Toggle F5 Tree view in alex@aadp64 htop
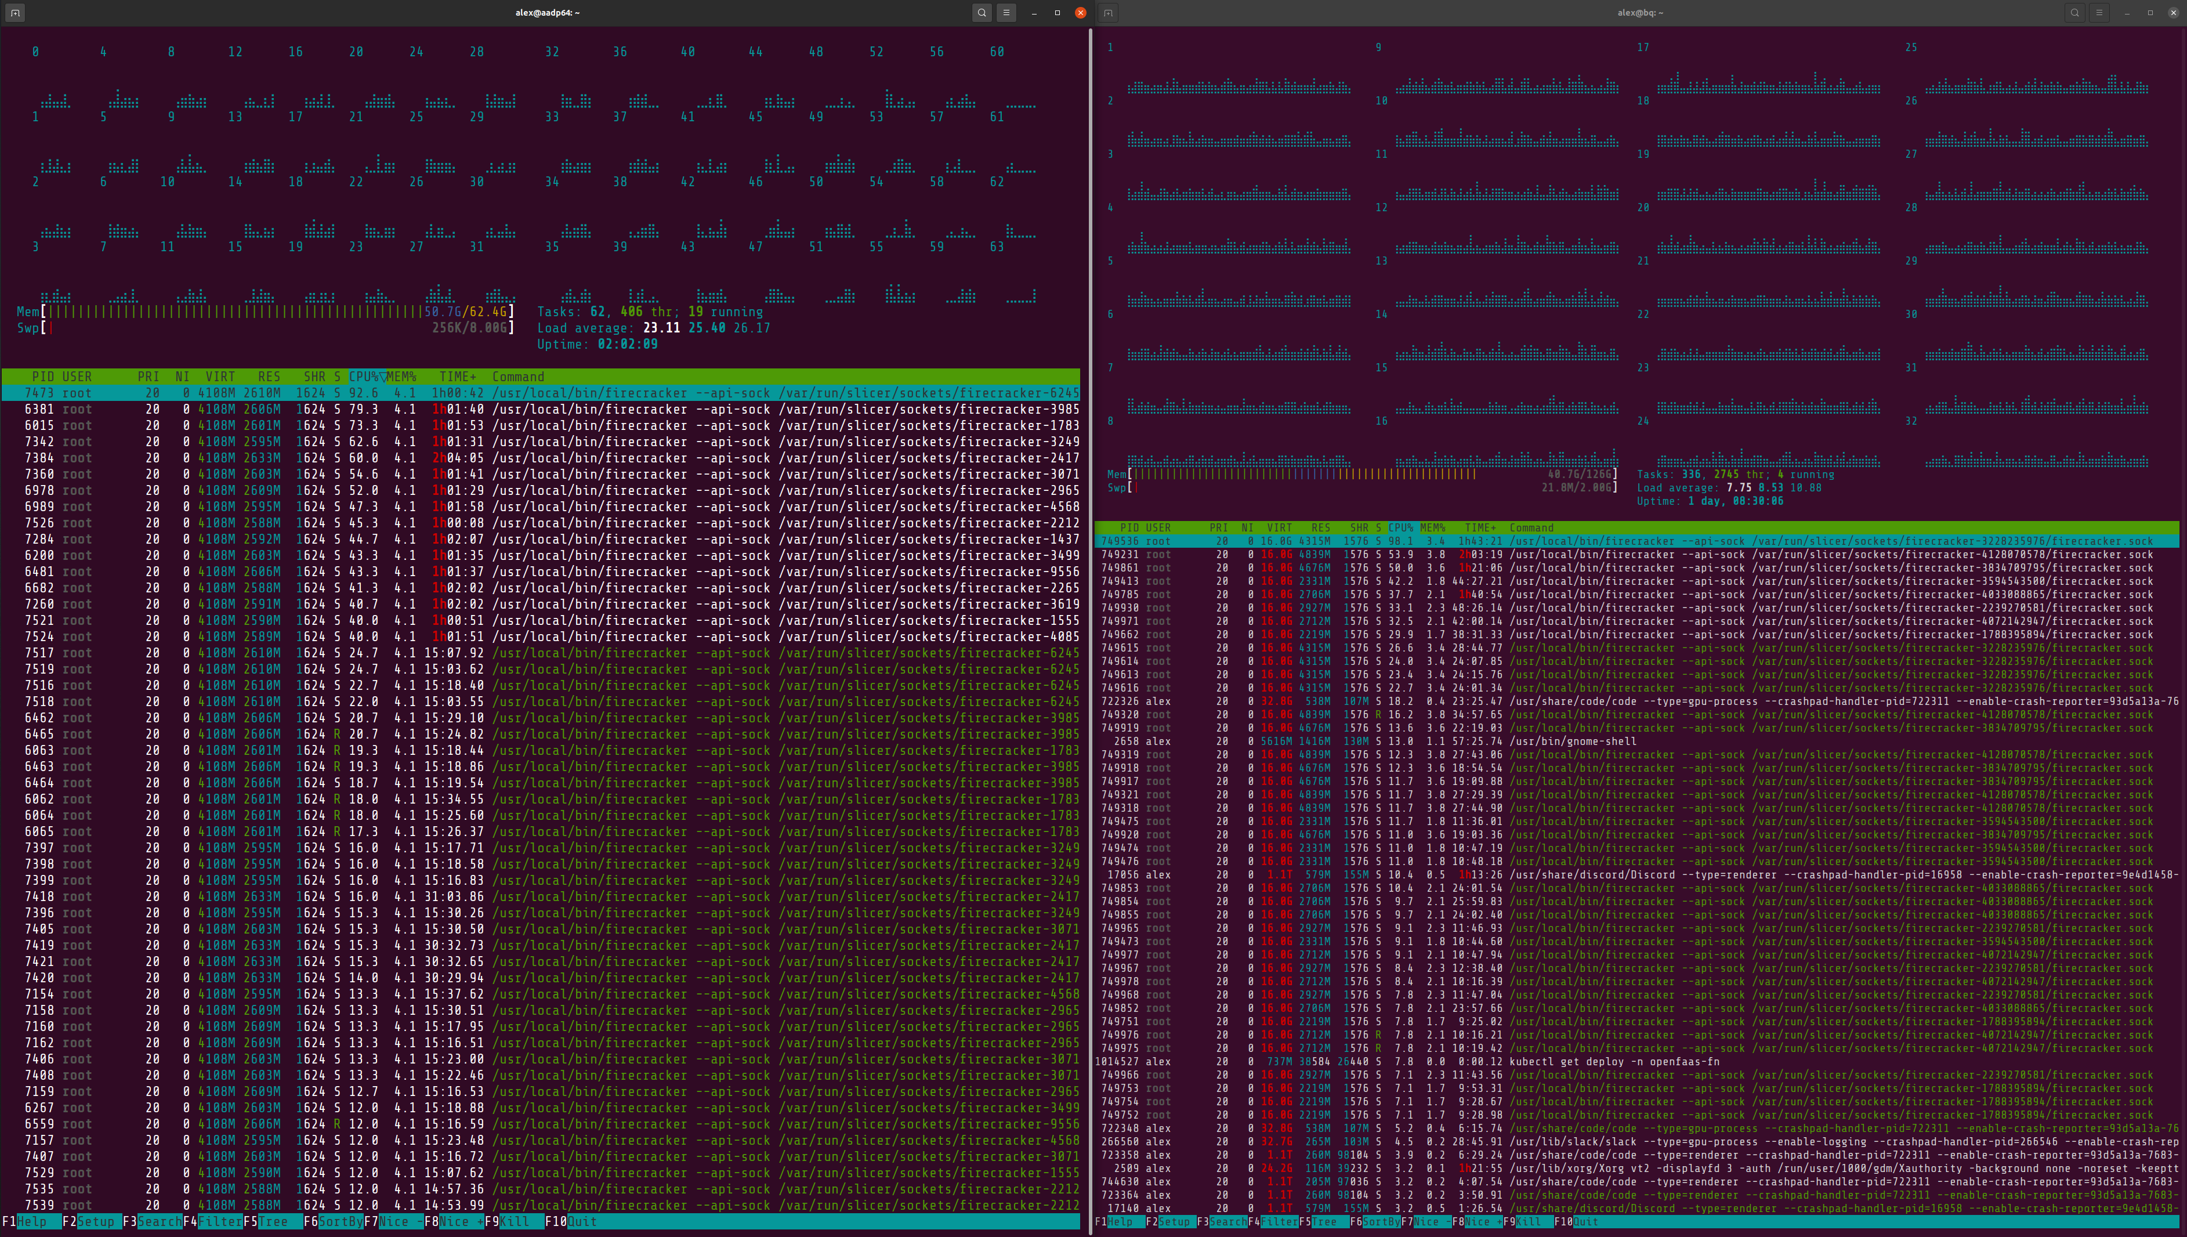This screenshot has width=2187, height=1237. tap(273, 1221)
